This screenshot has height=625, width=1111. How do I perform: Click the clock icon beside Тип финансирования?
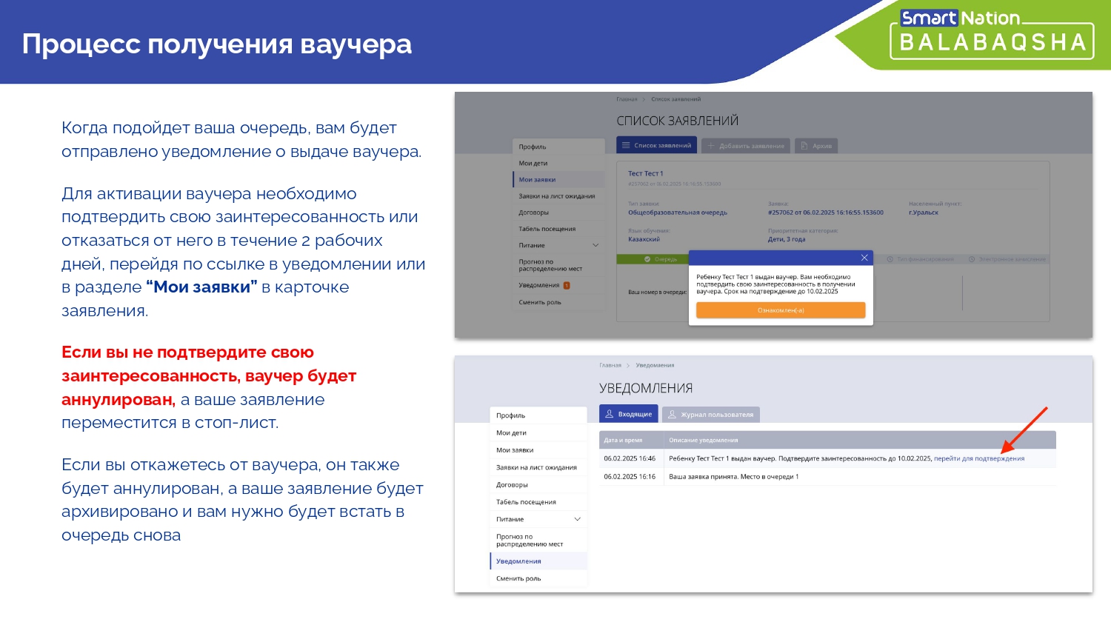890,259
